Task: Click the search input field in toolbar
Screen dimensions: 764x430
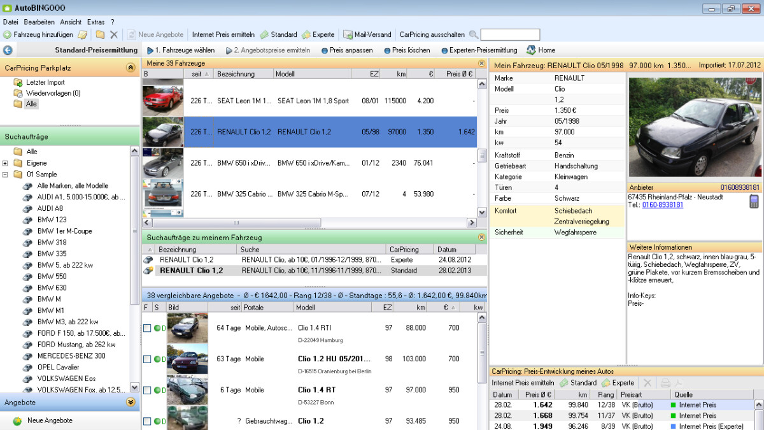Action: 510,34
